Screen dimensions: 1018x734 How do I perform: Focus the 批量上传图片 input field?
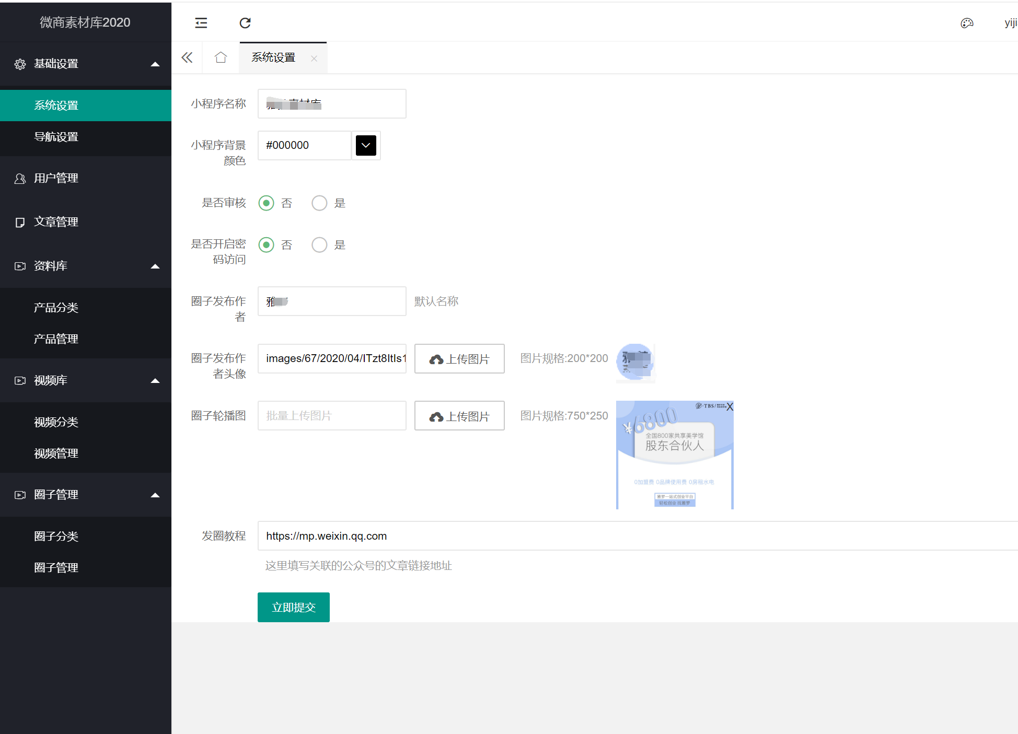[x=332, y=416]
